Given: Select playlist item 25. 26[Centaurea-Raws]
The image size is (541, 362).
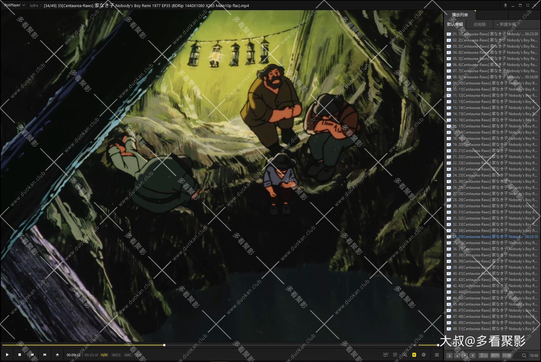Looking at the screenshot, I should pyautogui.click(x=492, y=181).
